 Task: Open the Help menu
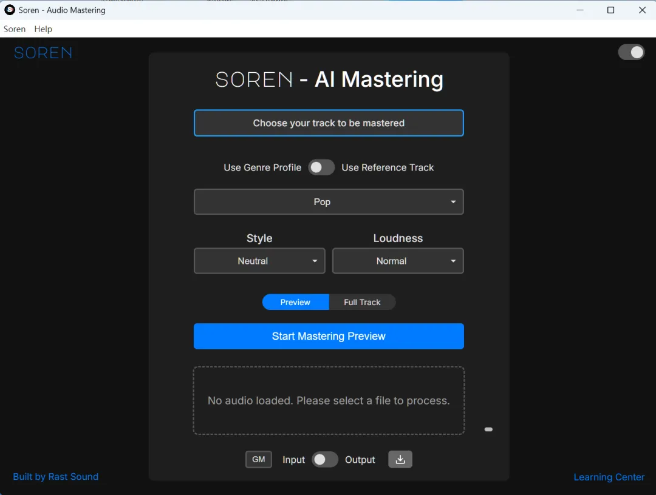click(x=43, y=29)
